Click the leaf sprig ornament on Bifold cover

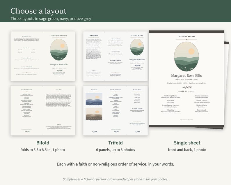point(59,71)
